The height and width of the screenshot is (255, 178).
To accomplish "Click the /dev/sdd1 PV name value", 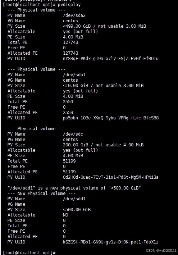I will 74,199.
